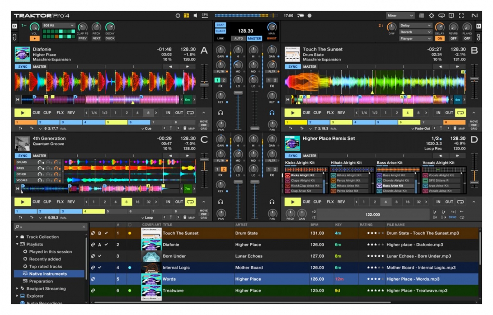
Task: Open the Mixer layout dropdown
Action: pos(400,16)
